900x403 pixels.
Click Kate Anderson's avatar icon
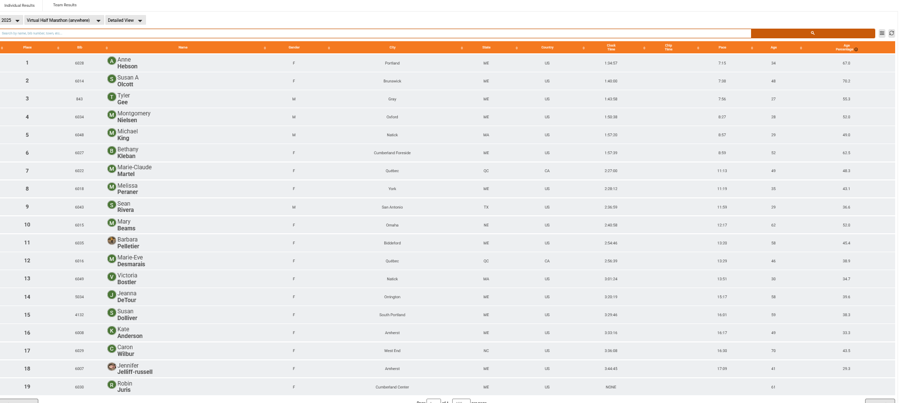[112, 330]
